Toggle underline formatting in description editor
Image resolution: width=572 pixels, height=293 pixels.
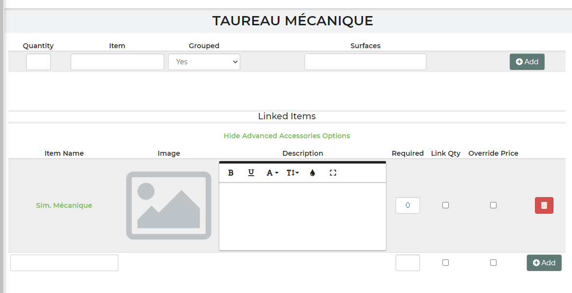pyautogui.click(x=251, y=173)
